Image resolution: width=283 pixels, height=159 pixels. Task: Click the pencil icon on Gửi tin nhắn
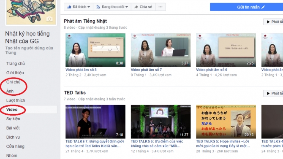click(263, 7)
